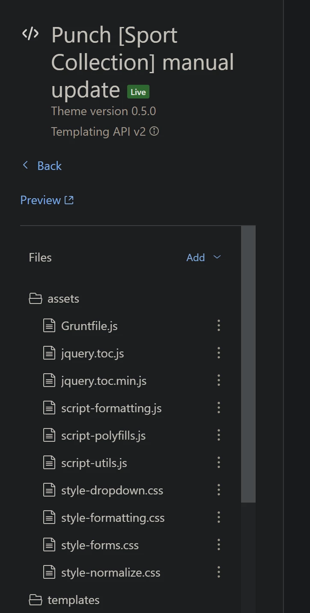The image size is (310, 613).
Task: Click the Punch Sport Collection theme title
Action: (x=143, y=62)
